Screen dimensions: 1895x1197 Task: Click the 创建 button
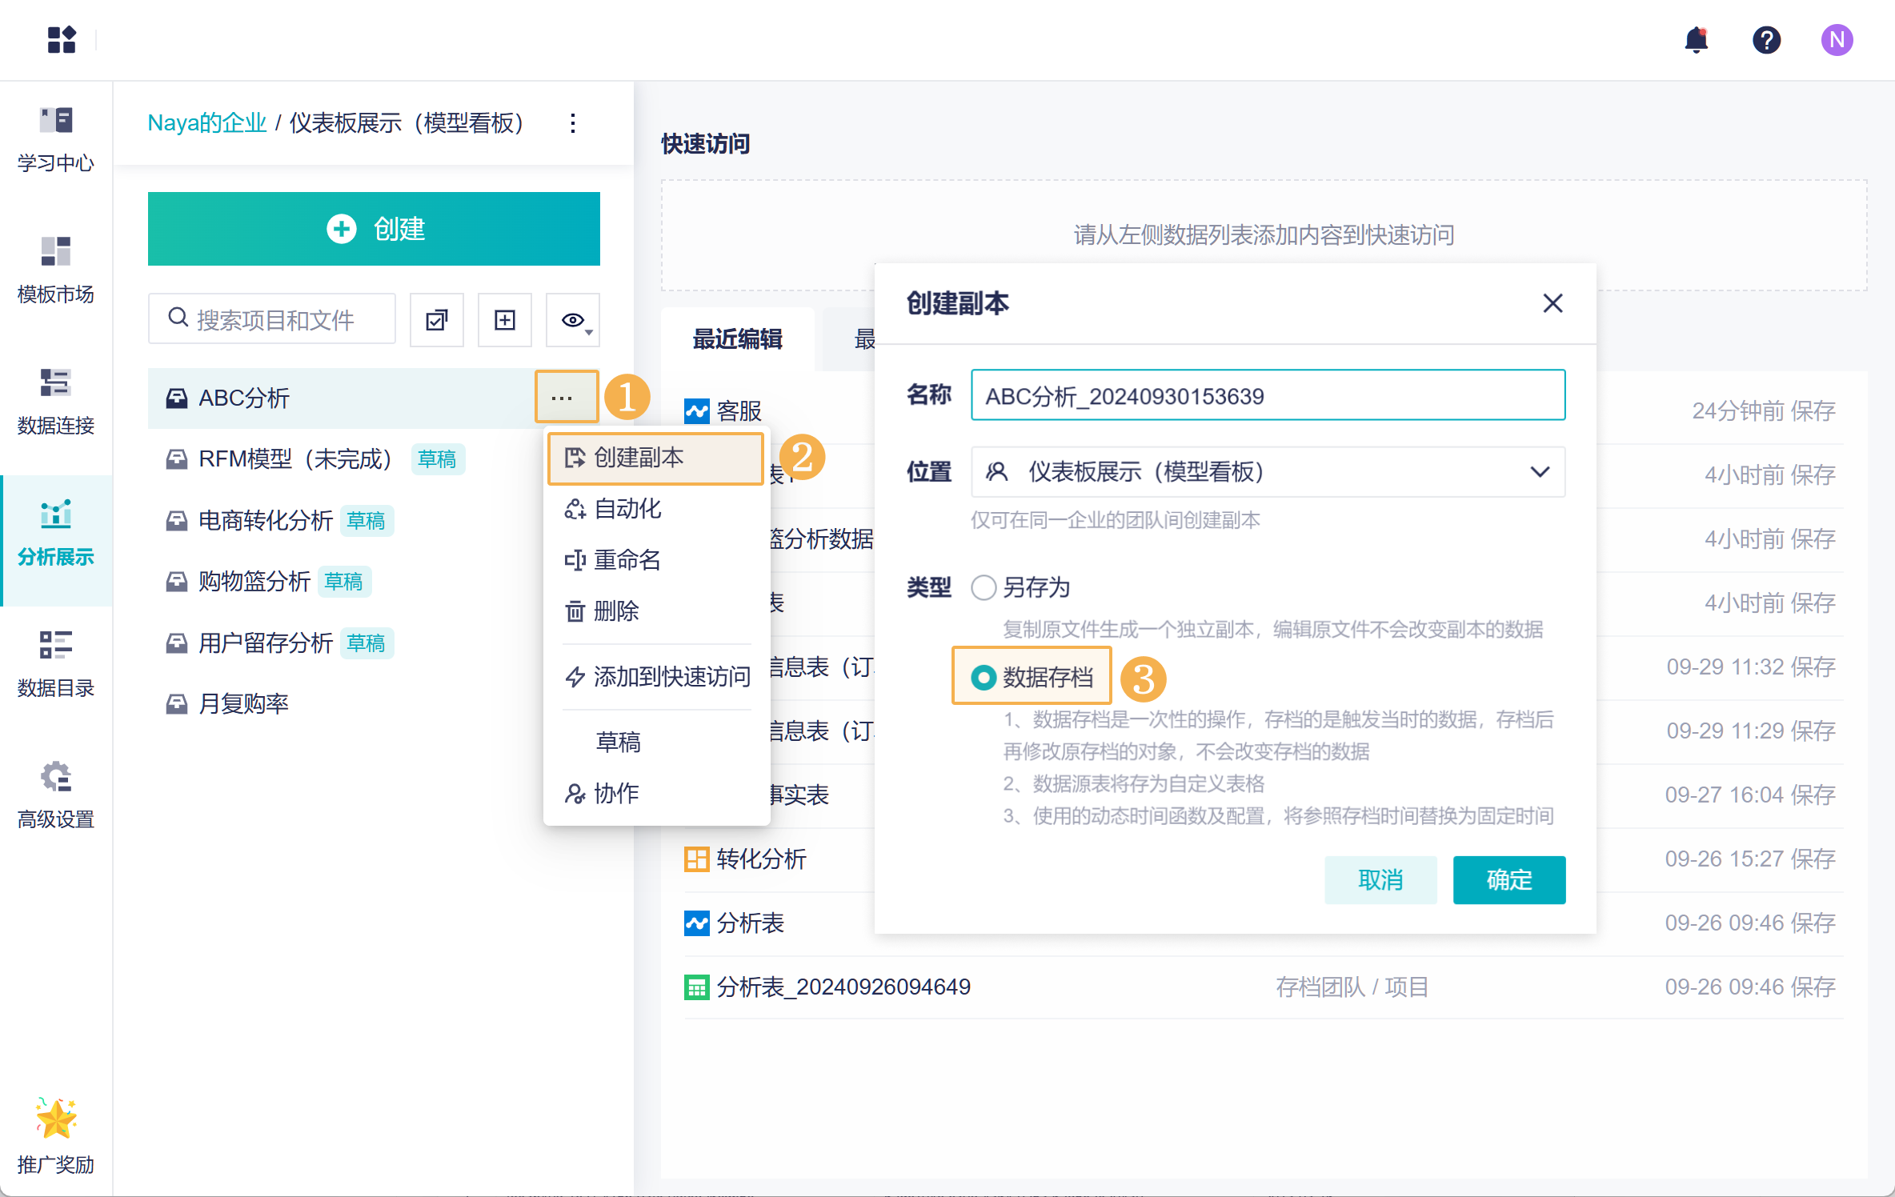point(374,229)
